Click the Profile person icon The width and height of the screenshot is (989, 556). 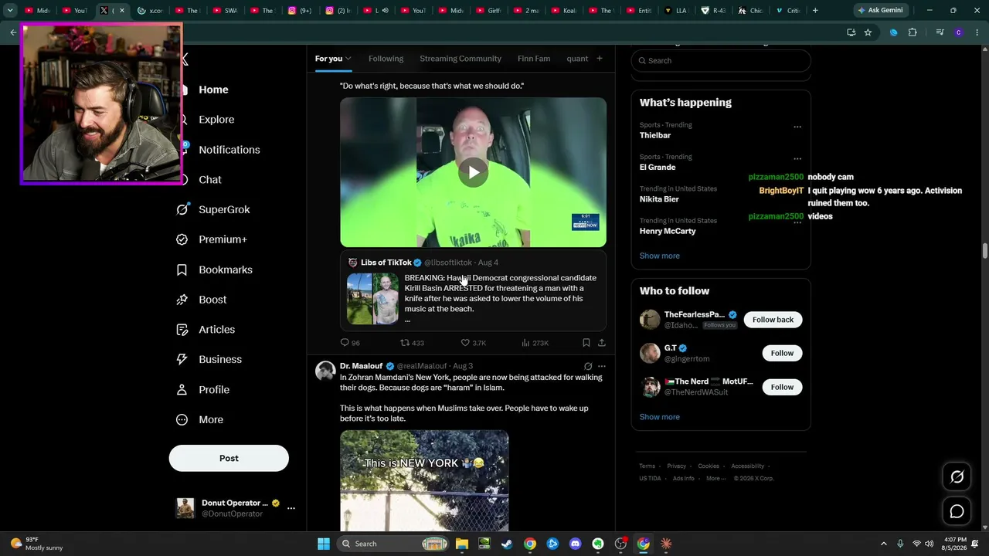pos(182,390)
